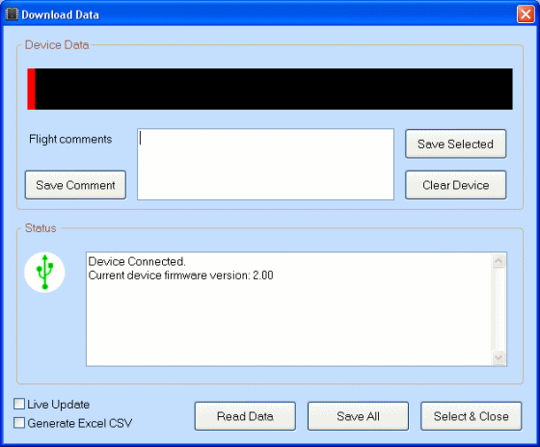The width and height of the screenshot is (540, 447).
Task: Click the Download Data title bar icon
Action: (12, 14)
